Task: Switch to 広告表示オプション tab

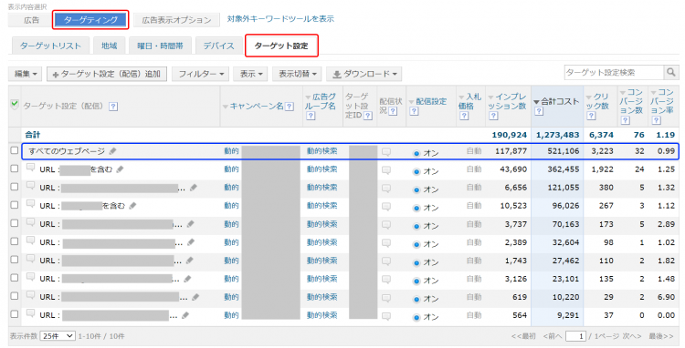Action: click(x=176, y=20)
